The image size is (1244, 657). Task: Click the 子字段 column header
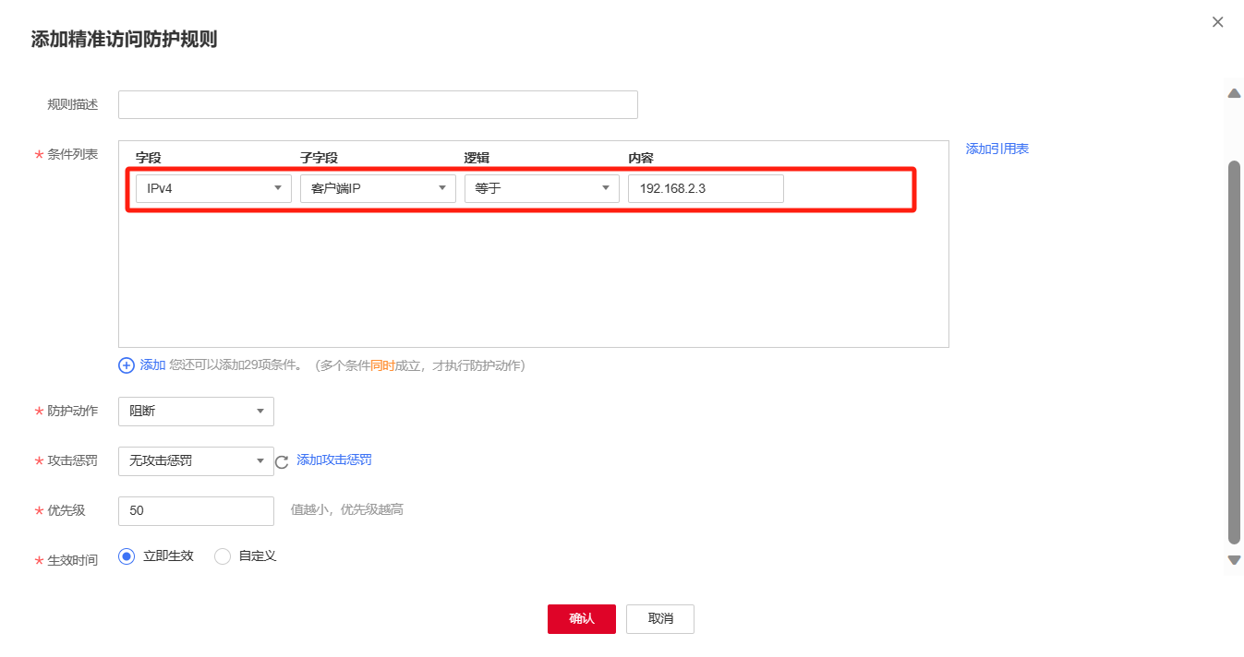tap(320, 158)
